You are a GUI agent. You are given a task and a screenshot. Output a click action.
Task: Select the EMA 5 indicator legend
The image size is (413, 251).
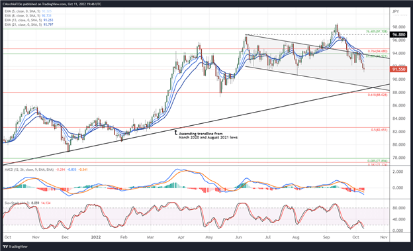pyautogui.click(x=28, y=11)
